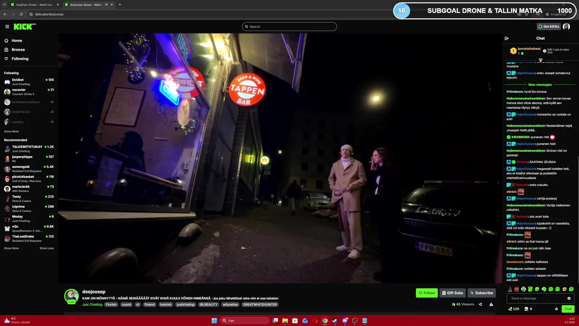The width and height of the screenshot is (579, 326).
Task: Open browser tab search dropdown
Action: click(5, 5)
